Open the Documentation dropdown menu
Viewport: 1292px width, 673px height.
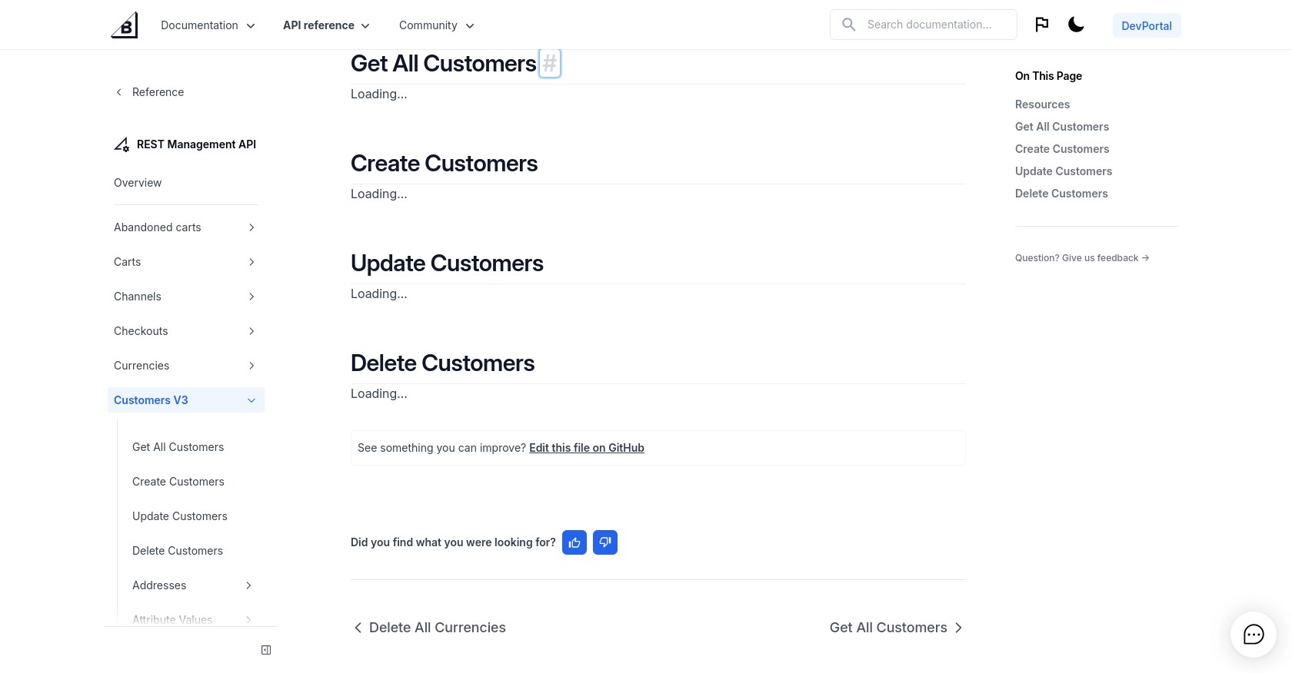[x=208, y=25]
